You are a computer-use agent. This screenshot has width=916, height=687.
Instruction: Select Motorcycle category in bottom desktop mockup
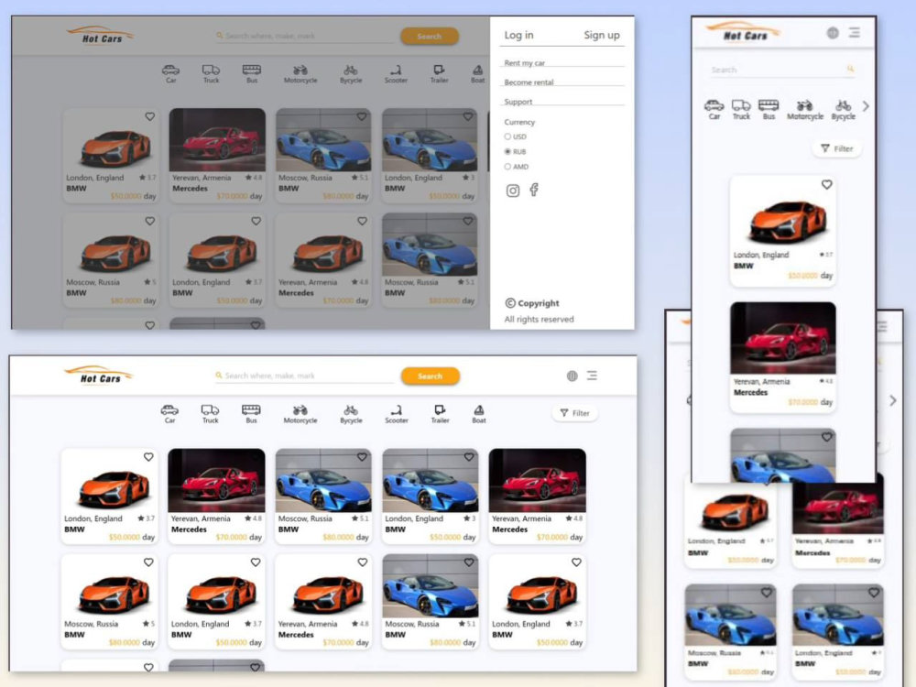pos(300,414)
